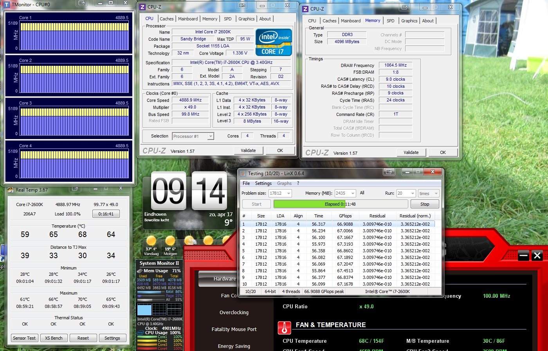
Task: Click the purple Z icon of the CPU-Z CPU window
Action: 142,7
